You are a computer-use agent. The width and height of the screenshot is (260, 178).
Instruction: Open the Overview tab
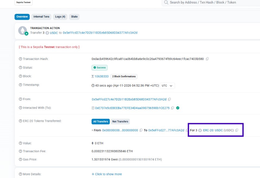22,17
